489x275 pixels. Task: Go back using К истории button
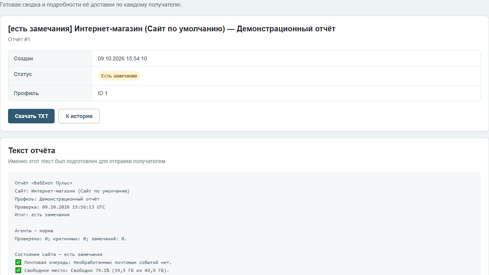79,116
